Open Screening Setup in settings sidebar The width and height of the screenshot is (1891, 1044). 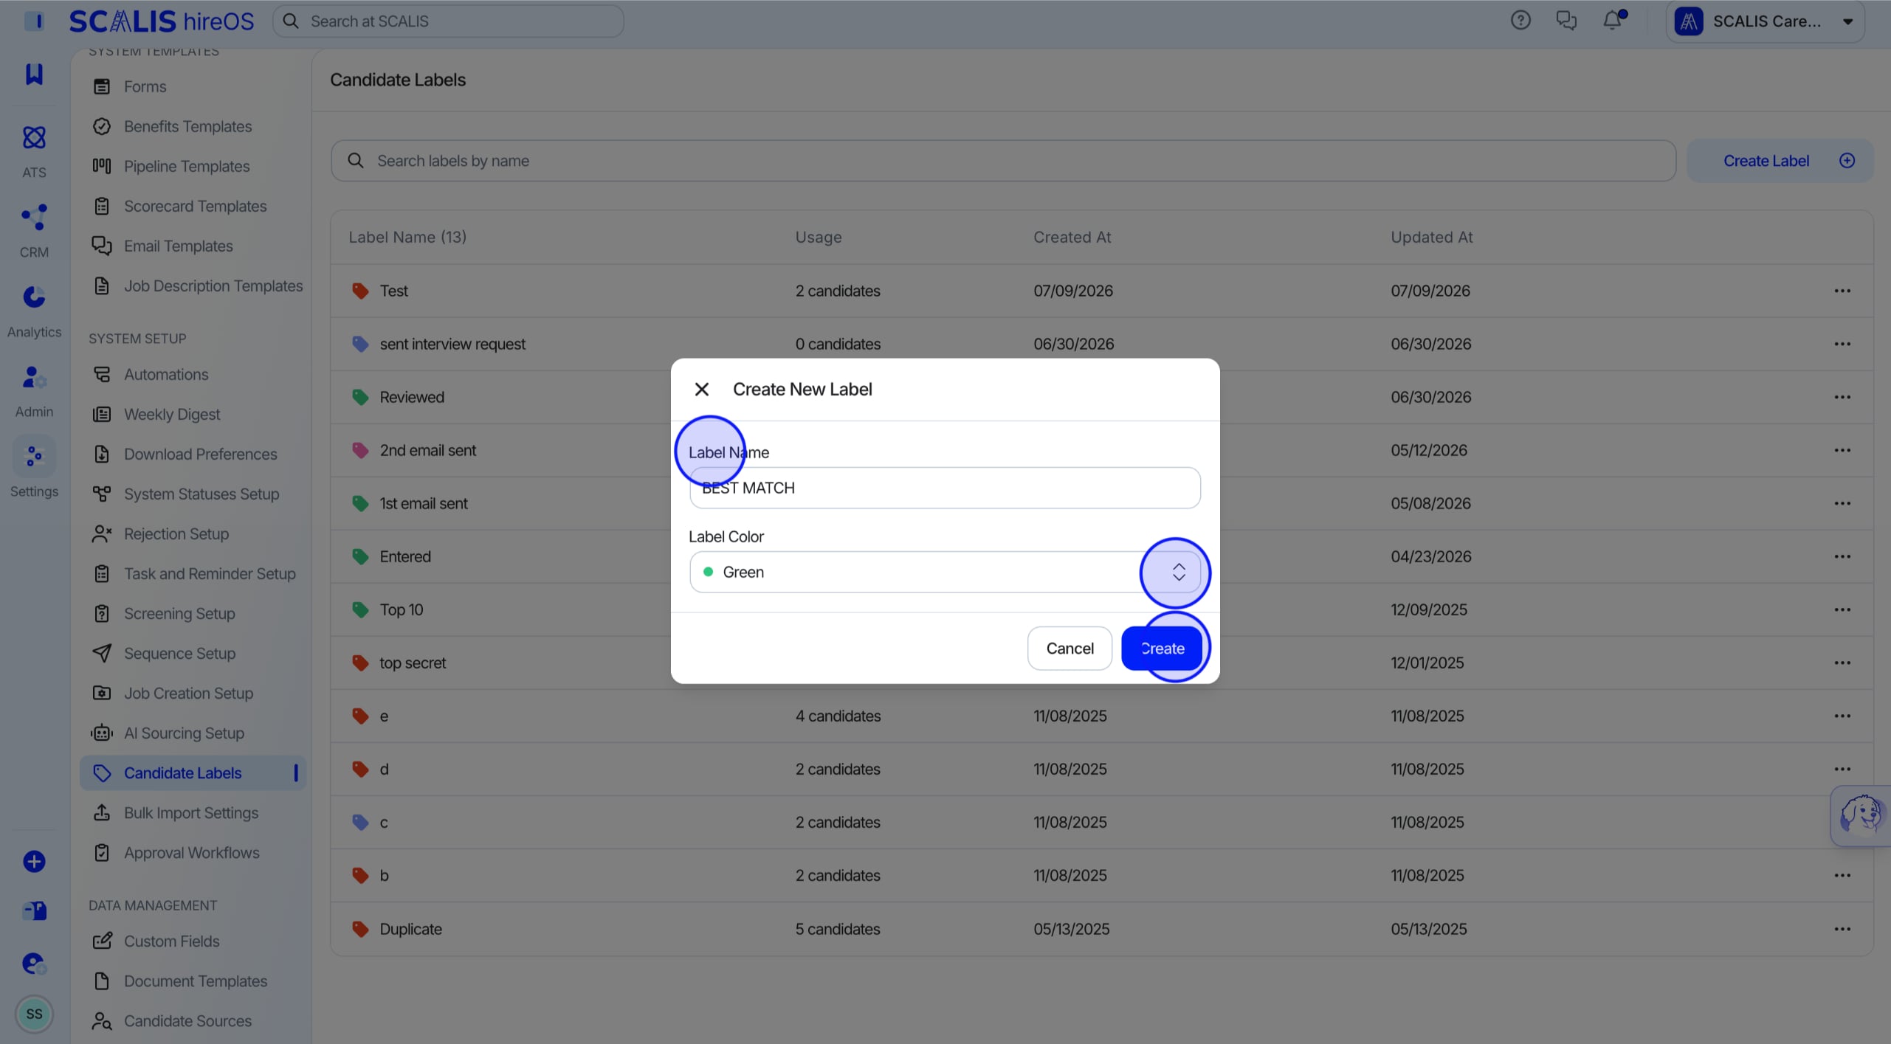pos(193,613)
